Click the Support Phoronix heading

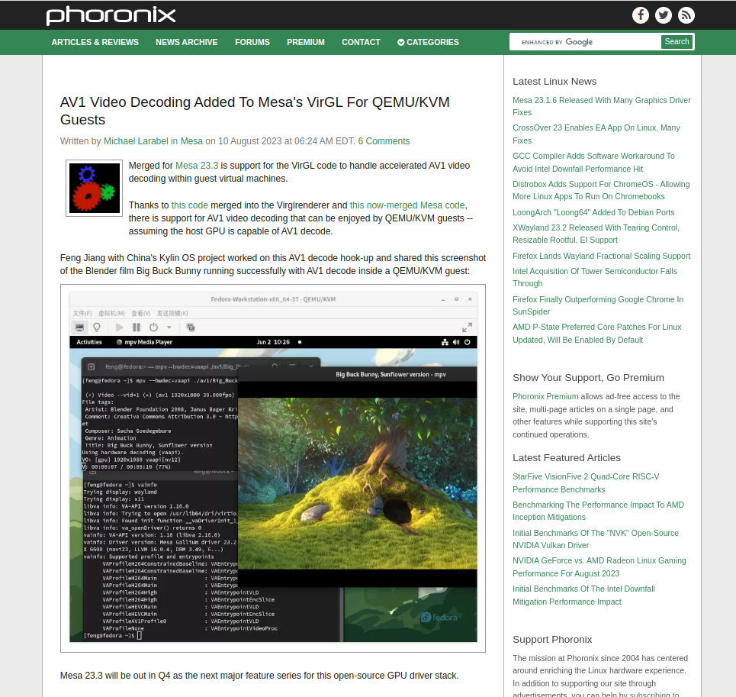[552, 639]
